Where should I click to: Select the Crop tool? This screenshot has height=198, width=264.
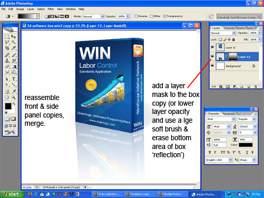[7, 48]
